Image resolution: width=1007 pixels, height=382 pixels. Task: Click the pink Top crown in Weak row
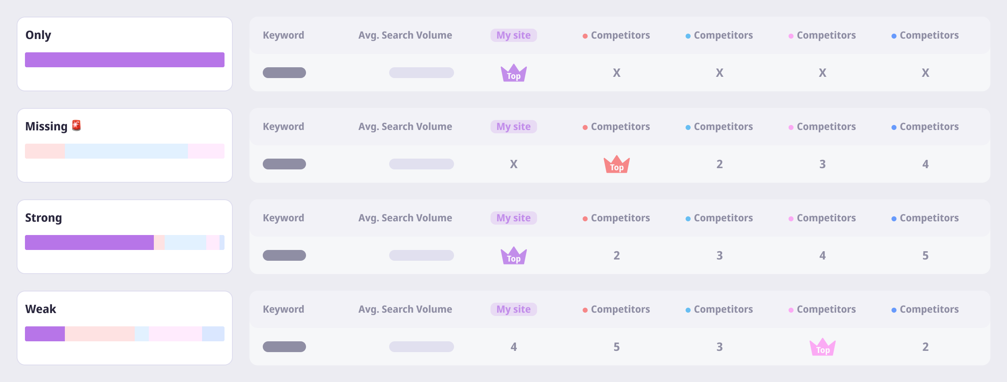(822, 348)
